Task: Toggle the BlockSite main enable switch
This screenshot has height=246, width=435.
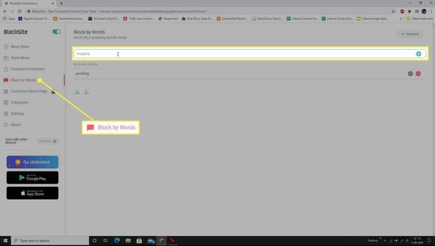Action: pyautogui.click(x=56, y=32)
